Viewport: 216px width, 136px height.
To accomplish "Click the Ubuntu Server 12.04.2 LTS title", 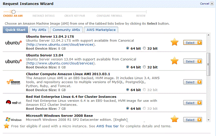I will pos(50,37).
